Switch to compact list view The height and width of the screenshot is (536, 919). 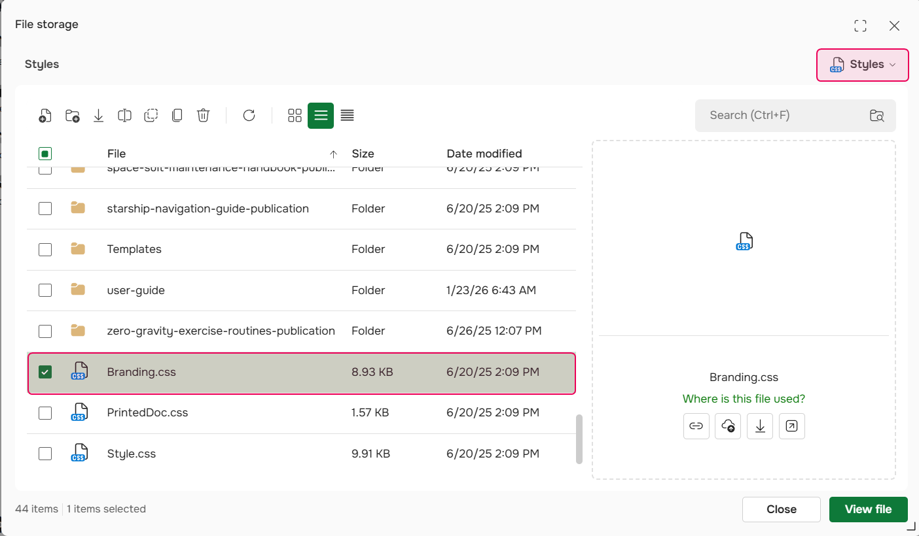tap(347, 116)
